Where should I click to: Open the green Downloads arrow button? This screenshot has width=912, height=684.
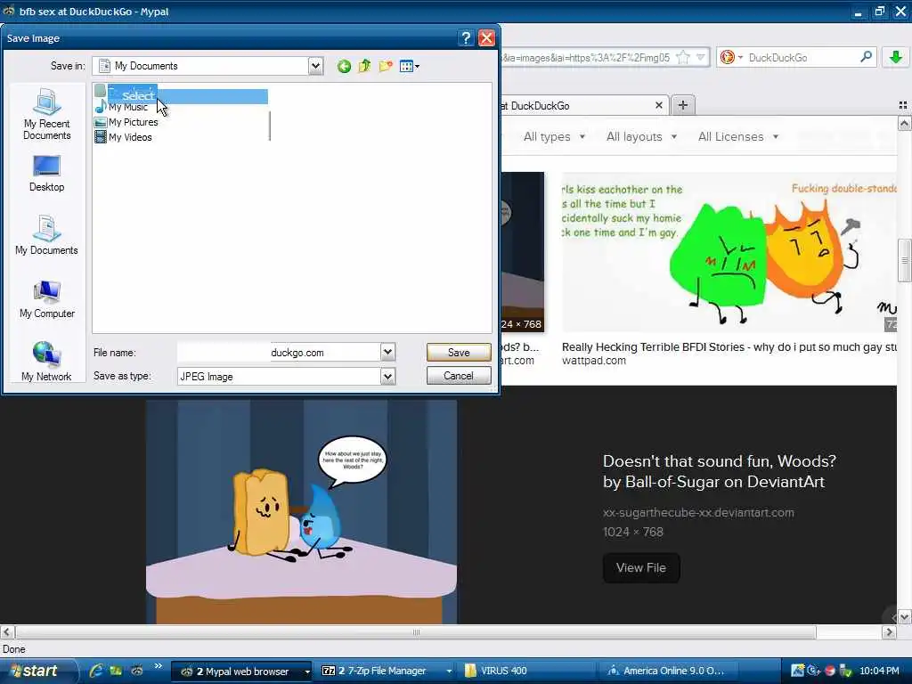pos(896,57)
